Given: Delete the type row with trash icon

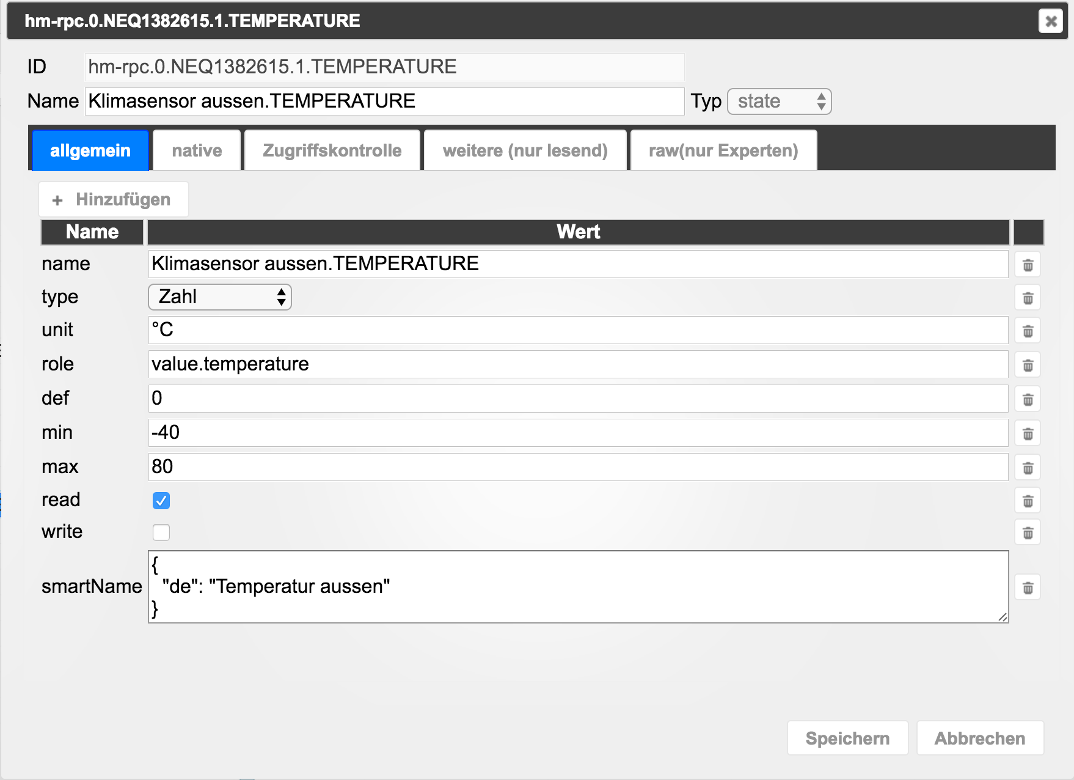Looking at the screenshot, I should pos(1028,298).
